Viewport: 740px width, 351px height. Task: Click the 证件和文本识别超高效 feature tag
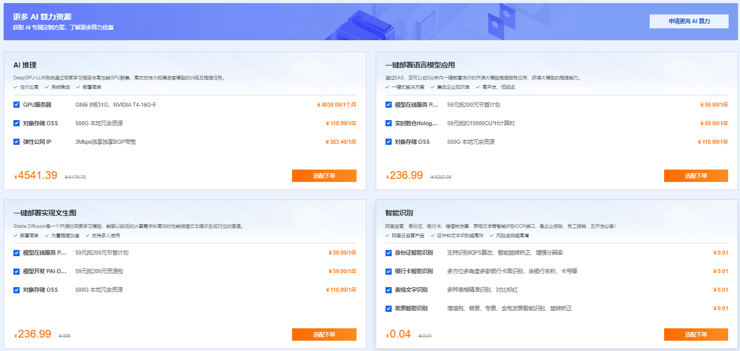point(460,236)
